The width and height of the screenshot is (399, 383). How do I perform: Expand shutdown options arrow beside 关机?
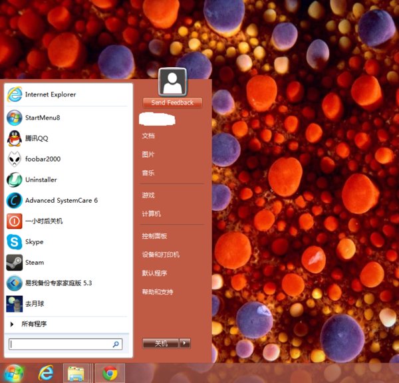186,343
